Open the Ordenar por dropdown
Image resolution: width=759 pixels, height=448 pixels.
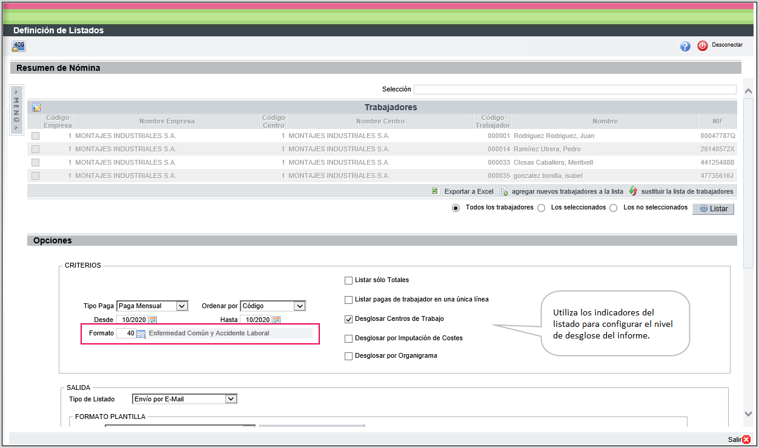(273, 306)
